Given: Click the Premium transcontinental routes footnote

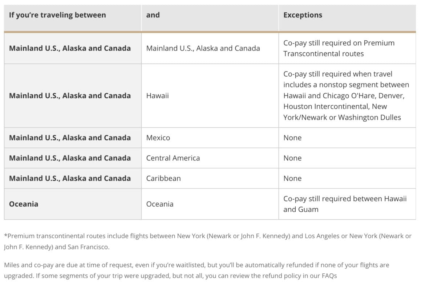Looking at the screenshot, I should pos(207,241).
